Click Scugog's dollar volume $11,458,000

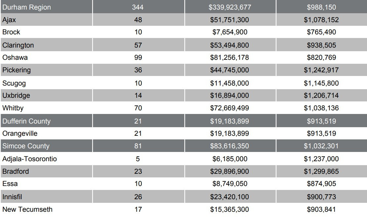point(230,83)
